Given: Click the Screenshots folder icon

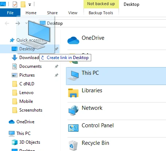Looking at the screenshot, I should tap(15, 110).
